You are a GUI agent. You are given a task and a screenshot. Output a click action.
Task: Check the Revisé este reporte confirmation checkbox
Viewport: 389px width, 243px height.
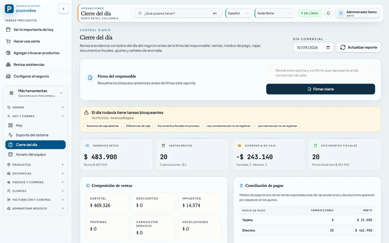[x=271, y=70]
